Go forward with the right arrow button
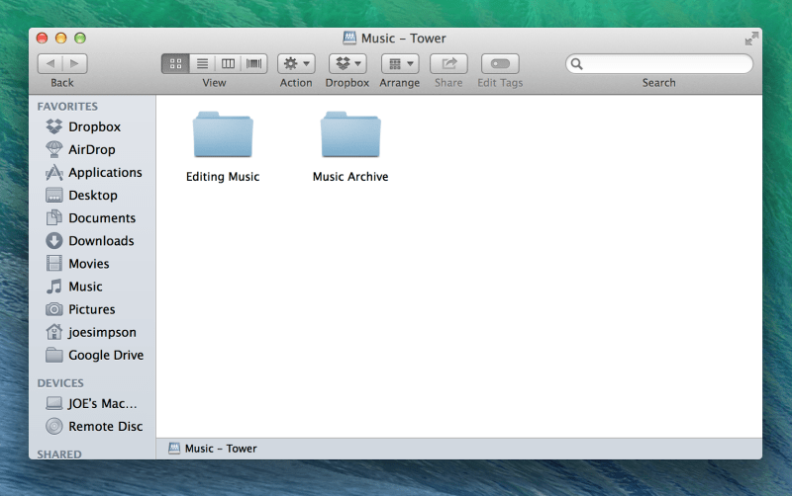Viewport: 792px width, 496px height. pyautogui.click(x=75, y=63)
